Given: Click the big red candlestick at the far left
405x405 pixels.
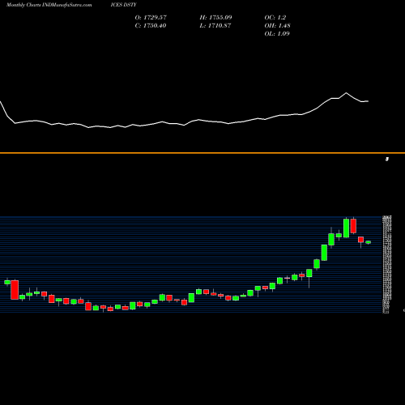Looking at the screenshot, I should click(15, 290).
